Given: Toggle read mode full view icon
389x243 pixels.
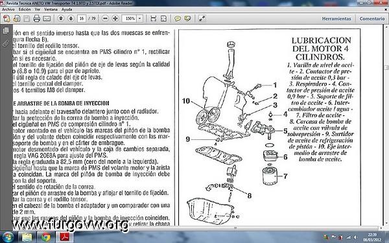Looking at the screenshot, I should (202, 19).
